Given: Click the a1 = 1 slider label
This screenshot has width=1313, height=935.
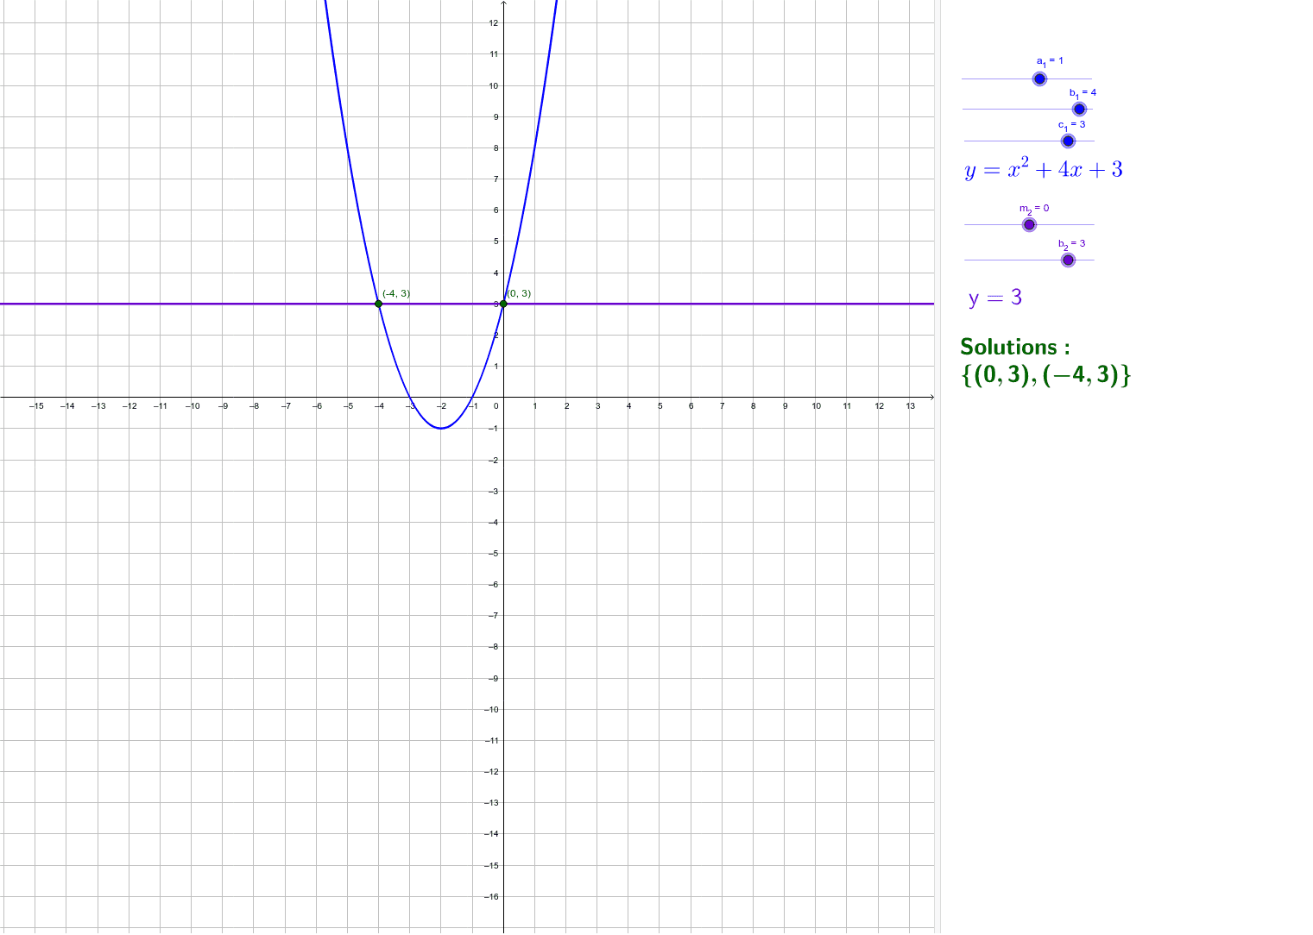Looking at the screenshot, I should (1050, 60).
